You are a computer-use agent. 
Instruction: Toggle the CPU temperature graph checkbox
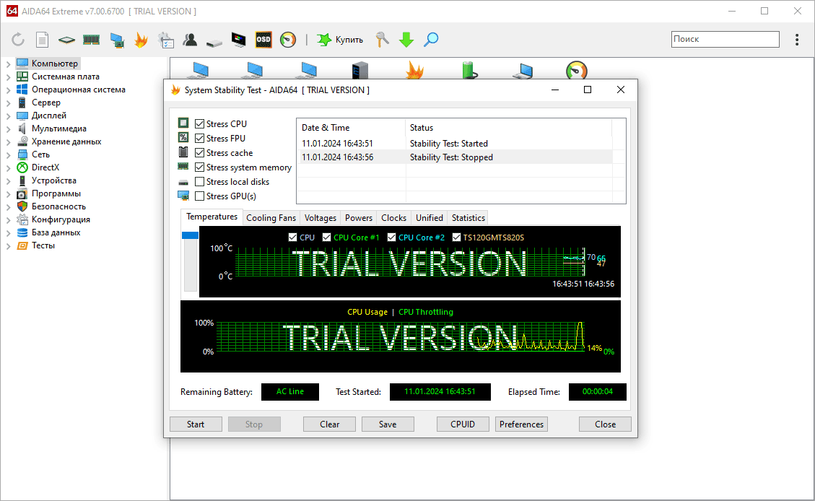click(x=292, y=238)
